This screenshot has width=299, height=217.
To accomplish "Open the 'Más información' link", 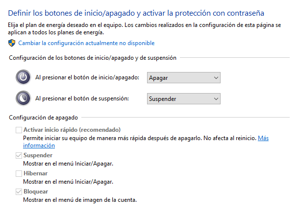I will (x=263, y=139).
